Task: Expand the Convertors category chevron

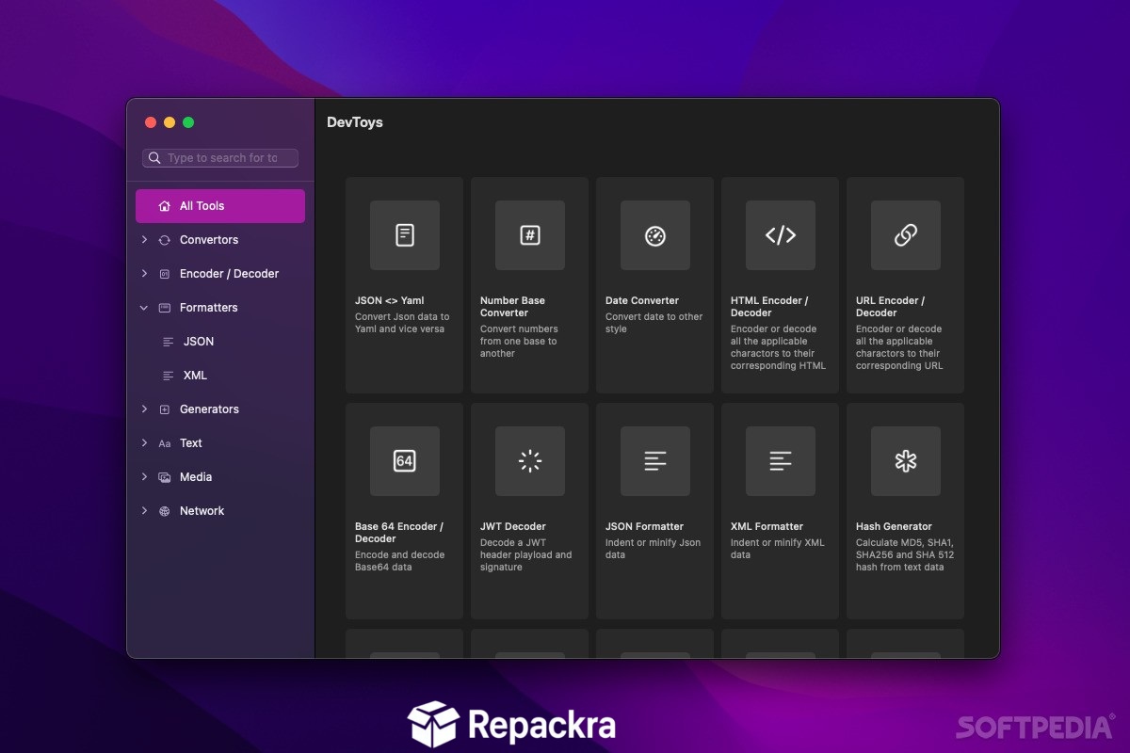Action: click(x=144, y=240)
